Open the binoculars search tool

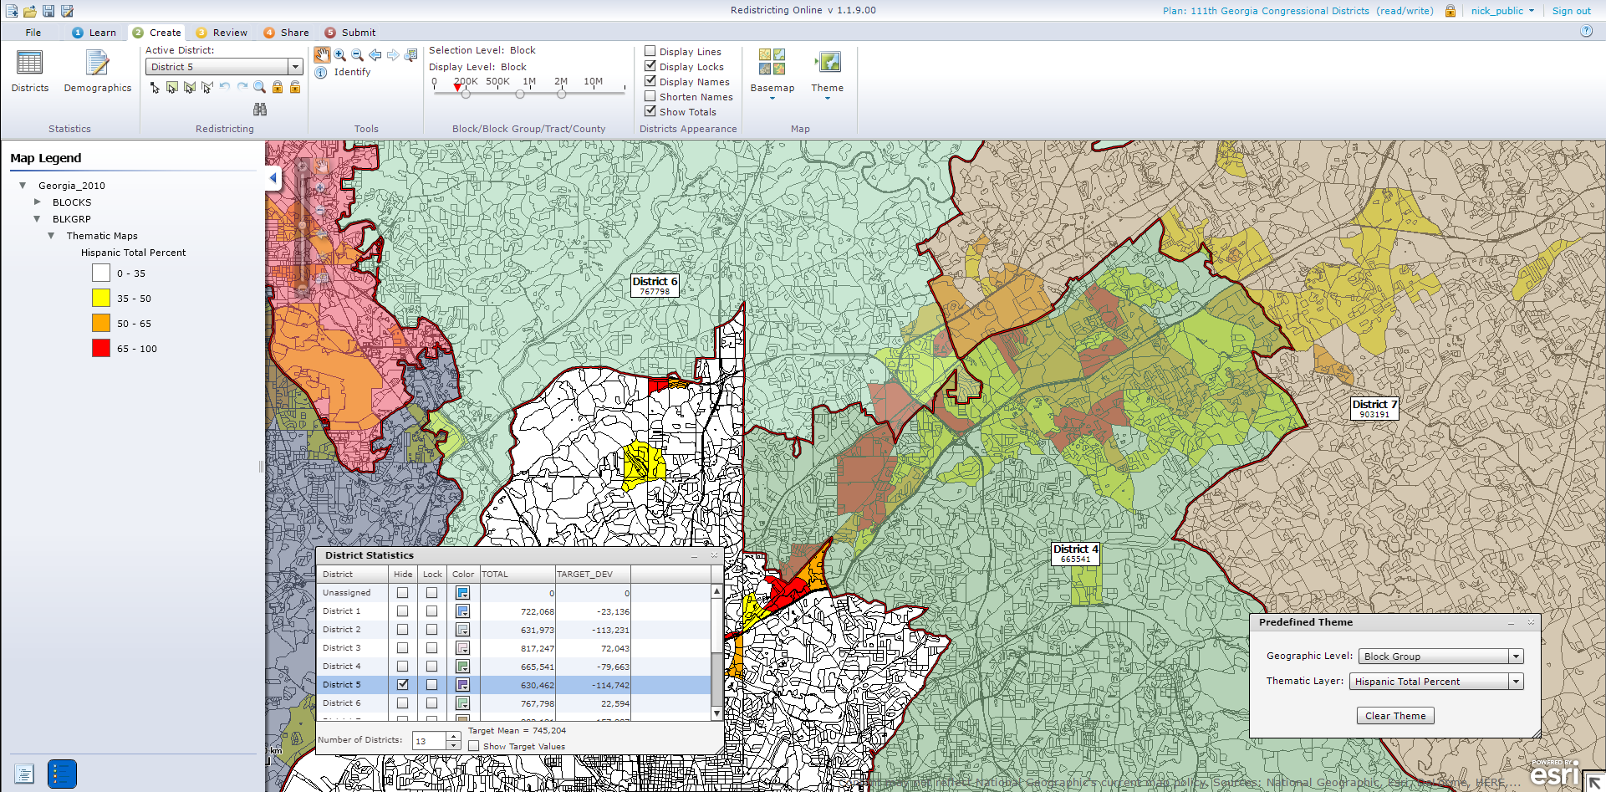click(x=260, y=110)
